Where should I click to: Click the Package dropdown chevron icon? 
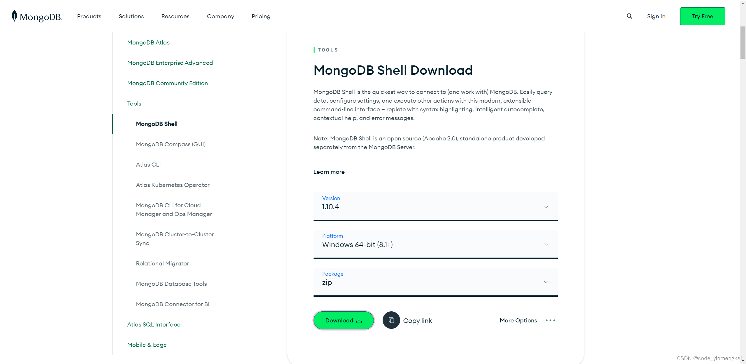546,282
